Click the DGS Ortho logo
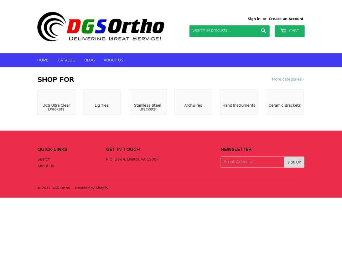Viewport: 342px width, 256px height. 101,27
